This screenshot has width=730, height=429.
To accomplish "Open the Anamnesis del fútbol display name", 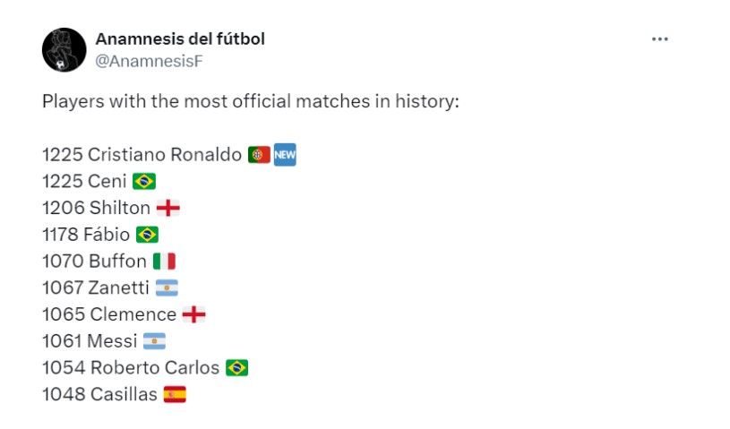I will (179, 39).
